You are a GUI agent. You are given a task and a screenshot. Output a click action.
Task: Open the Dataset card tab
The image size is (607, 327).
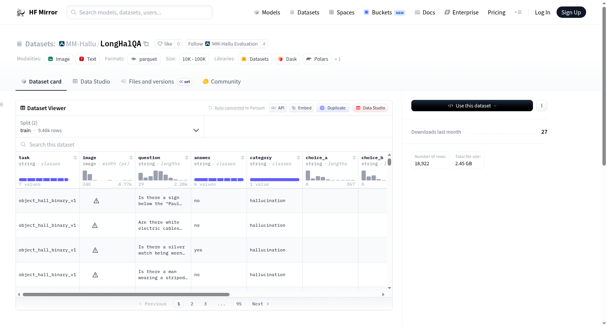(x=41, y=82)
